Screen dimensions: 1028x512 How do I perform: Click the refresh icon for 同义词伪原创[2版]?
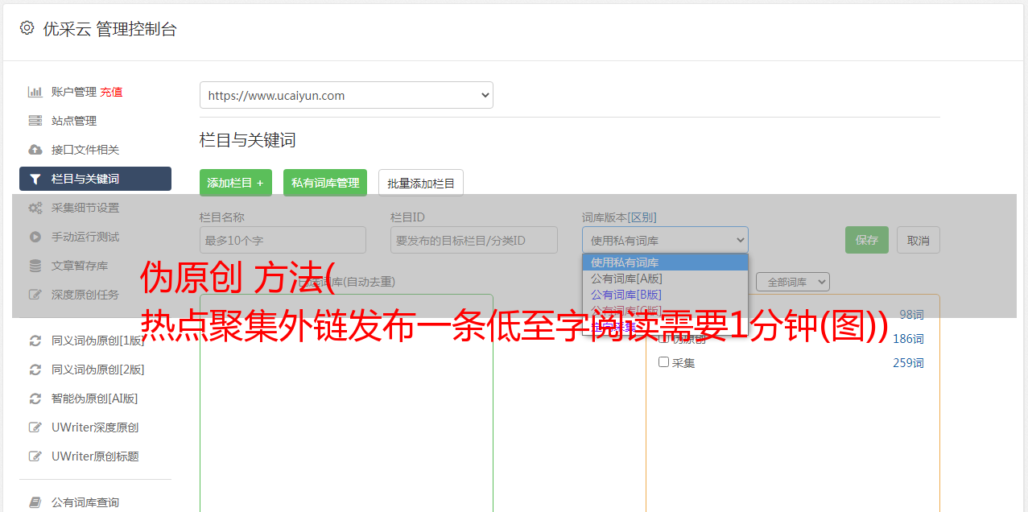coord(35,370)
